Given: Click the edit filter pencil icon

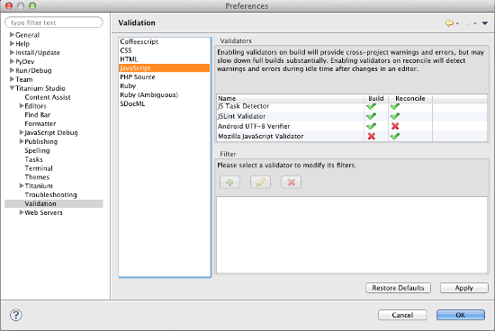Looking at the screenshot, I should click(260, 183).
